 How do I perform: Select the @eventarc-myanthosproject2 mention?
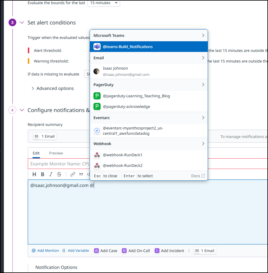point(149,131)
